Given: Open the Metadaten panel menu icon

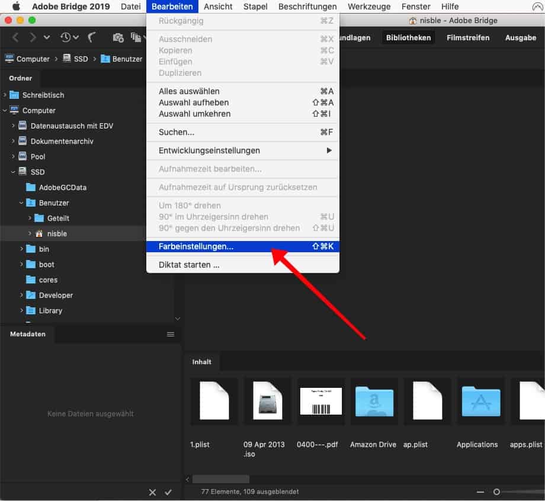Looking at the screenshot, I should coord(171,334).
